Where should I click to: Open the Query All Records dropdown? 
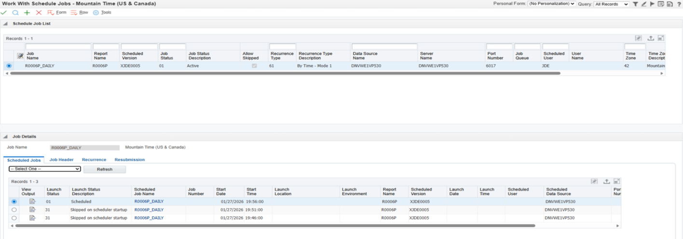pos(611,4)
